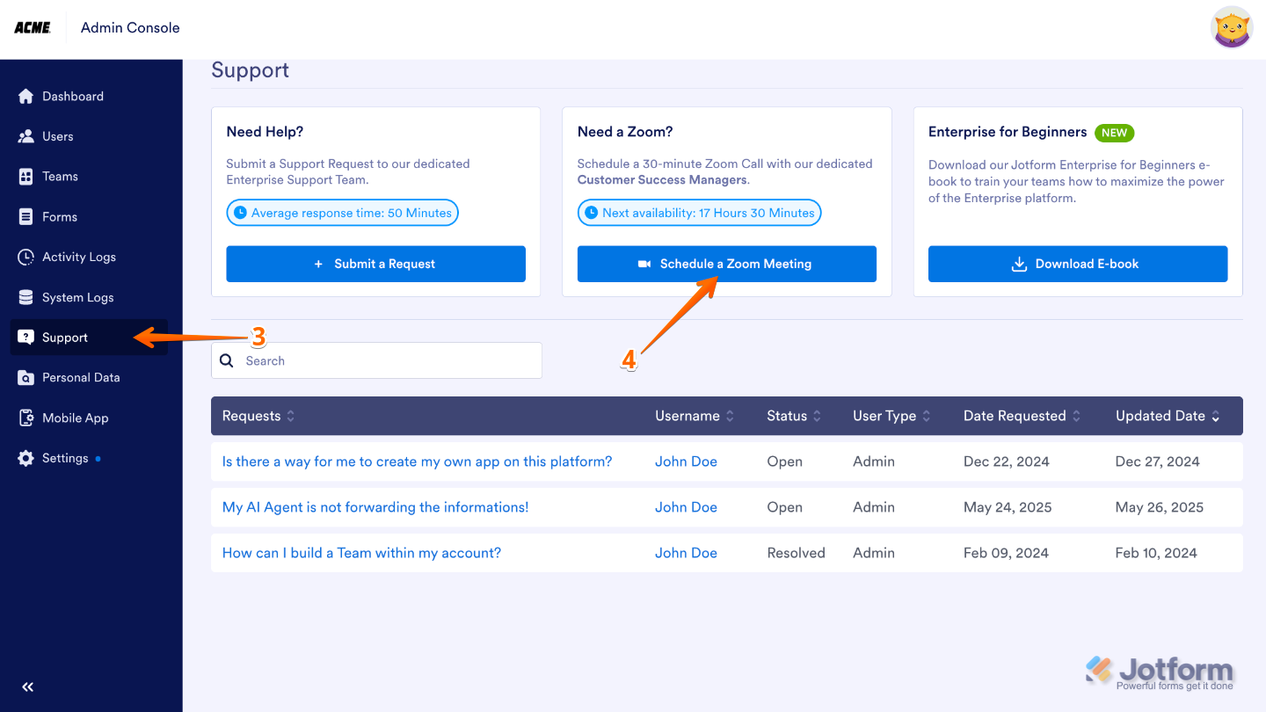Open the user avatar profile menu

(1231, 28)
